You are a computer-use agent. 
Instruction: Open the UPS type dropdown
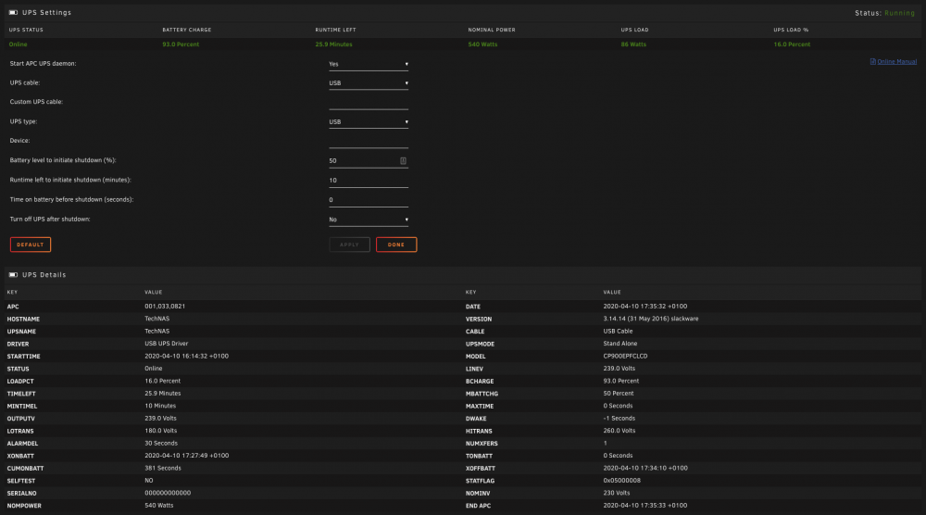coord(369,121)
